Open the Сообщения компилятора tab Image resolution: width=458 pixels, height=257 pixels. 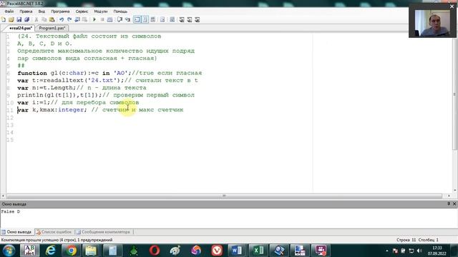[x=103, y=232]
